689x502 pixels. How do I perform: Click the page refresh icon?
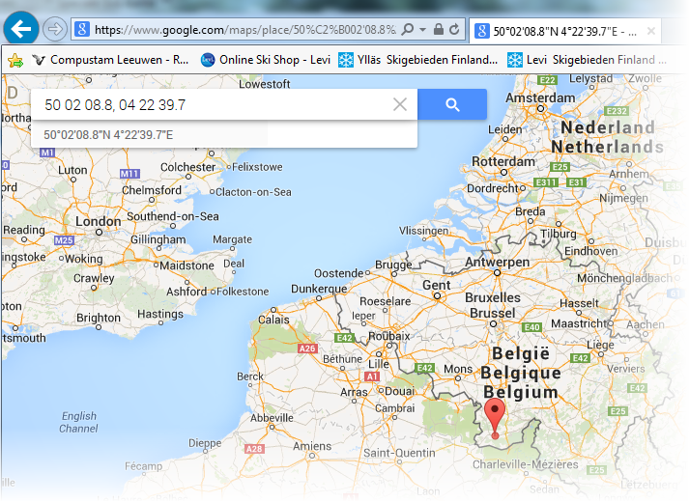455,29
